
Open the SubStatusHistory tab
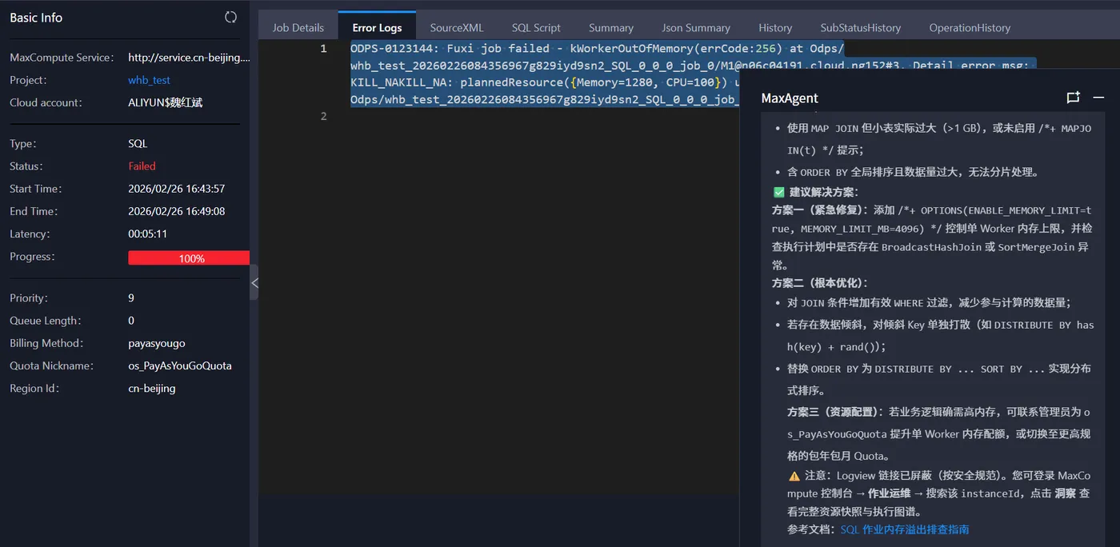pyautogui.click(x=861, y=27)
